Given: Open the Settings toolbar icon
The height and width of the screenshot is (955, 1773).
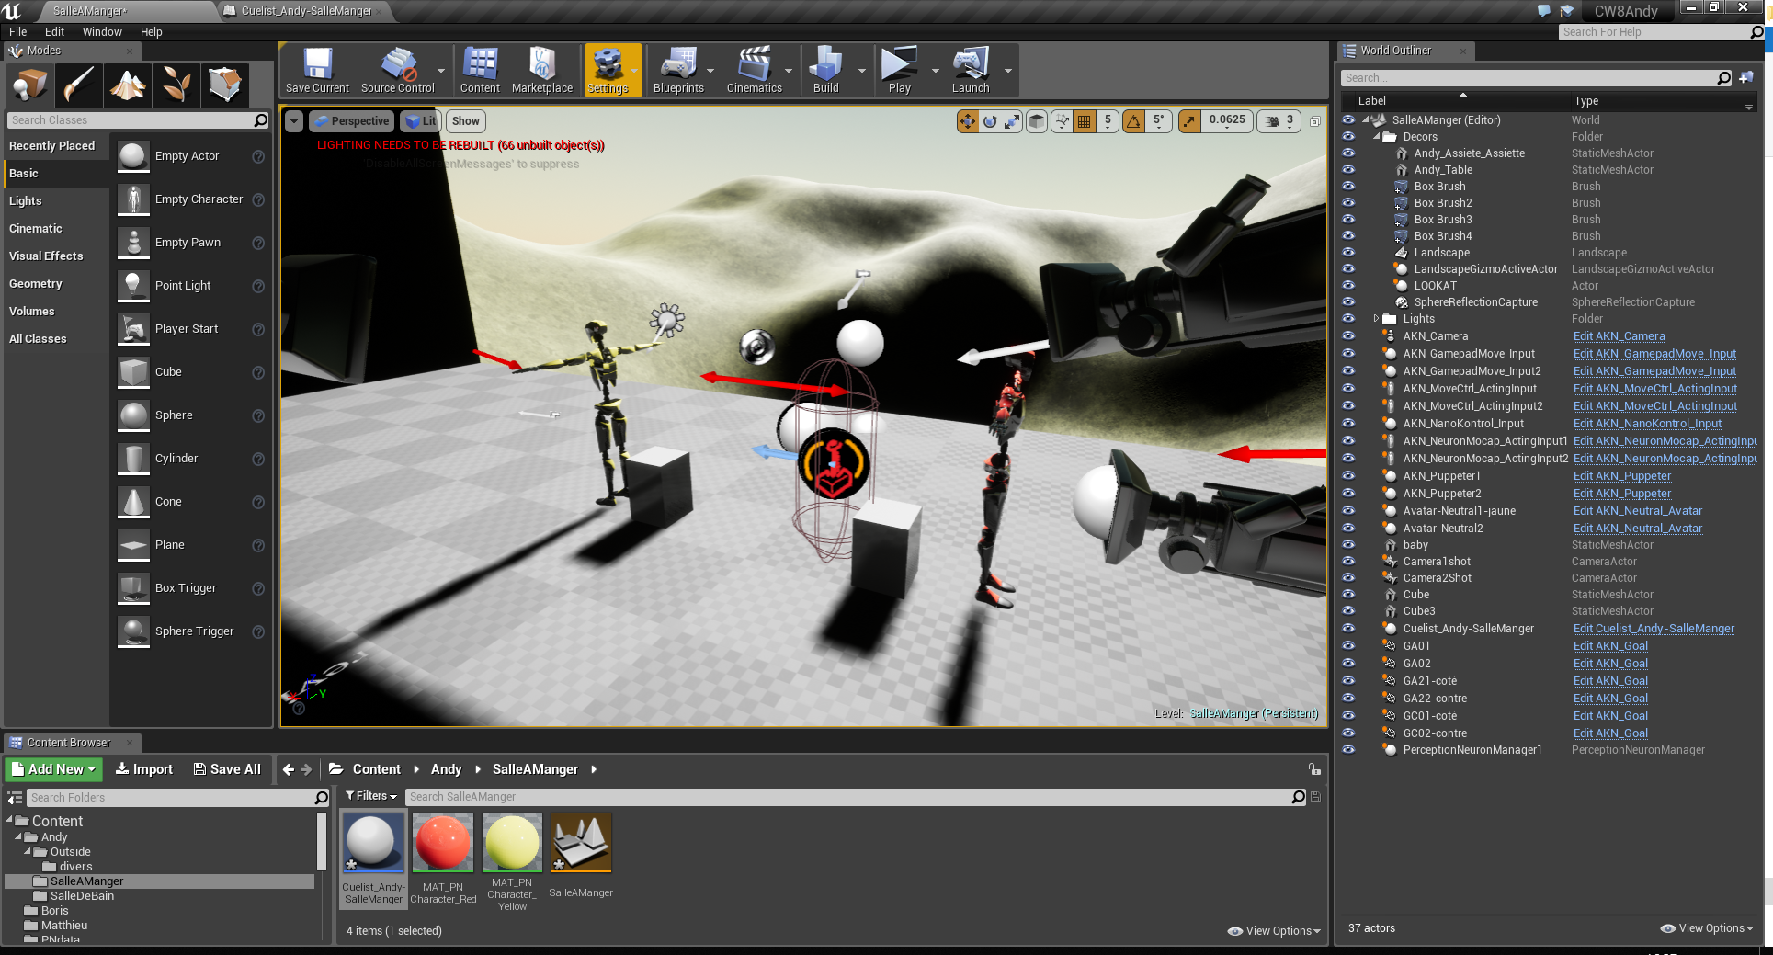Looking at the screenshot, I should 608,71.
